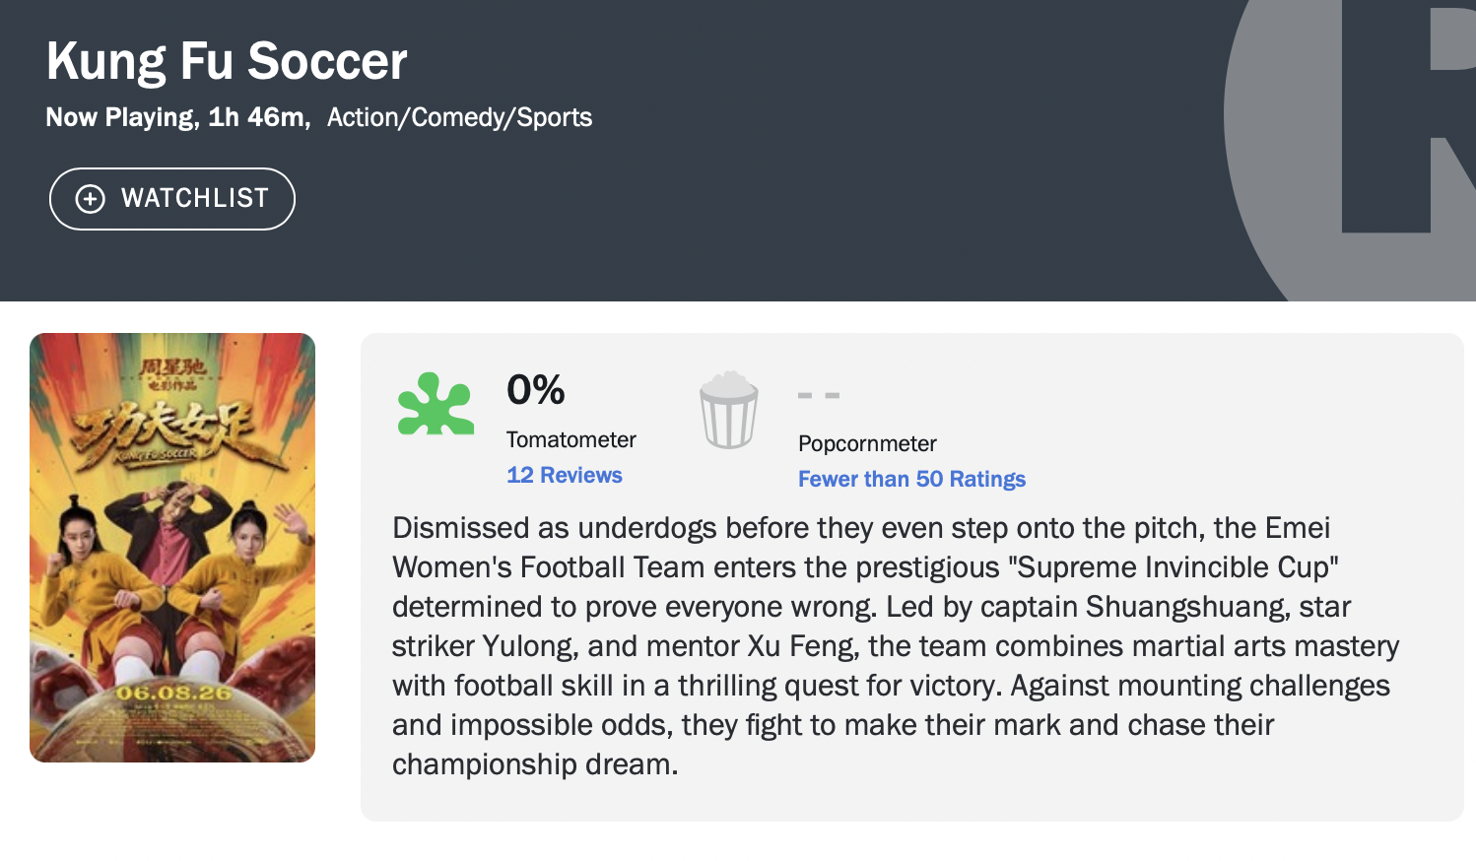
Task: Click the Action/Comedy/Sports genre text
Action: (460, 117)
